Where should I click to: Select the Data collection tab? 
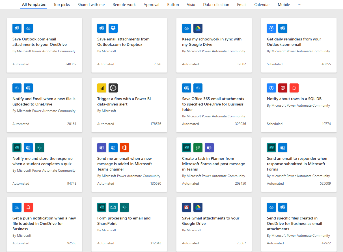pyautogui.click(x=216, y=5)
